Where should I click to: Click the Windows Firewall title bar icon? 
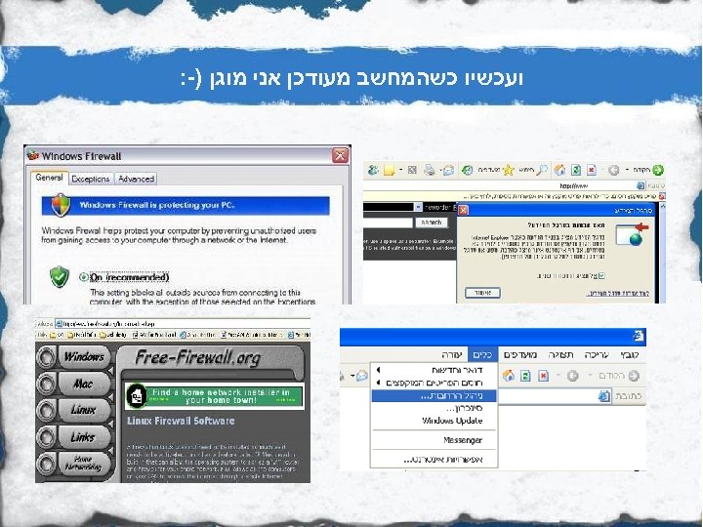(x=33, y=155)
